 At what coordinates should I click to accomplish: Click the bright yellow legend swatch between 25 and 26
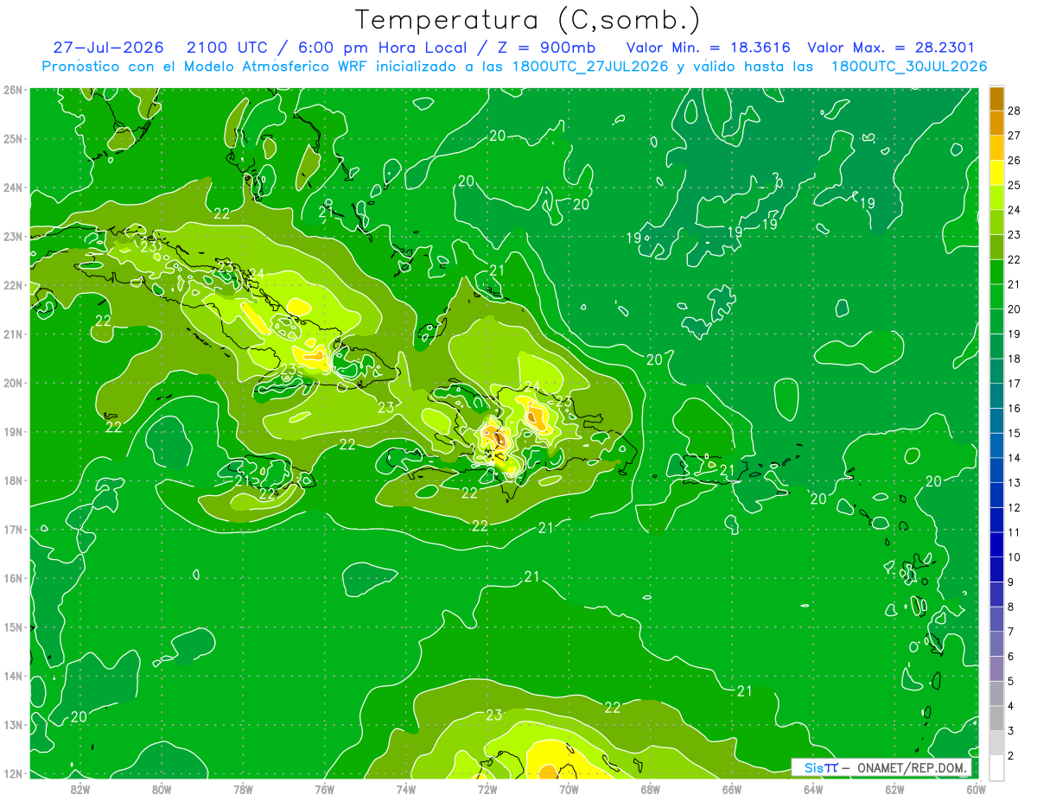coord(996,173)
